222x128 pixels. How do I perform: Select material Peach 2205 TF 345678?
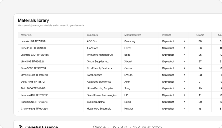click(x=34, y=102)
